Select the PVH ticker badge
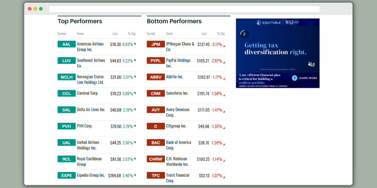Screen dimensions: 377x188 [66, 126]
